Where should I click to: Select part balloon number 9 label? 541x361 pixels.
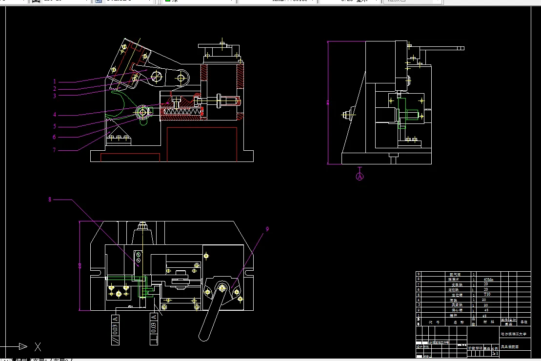point(267,229)
